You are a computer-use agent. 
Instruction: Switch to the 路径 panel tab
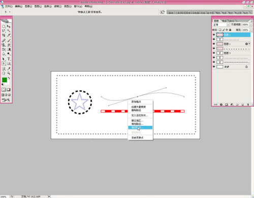pos(232,21)
